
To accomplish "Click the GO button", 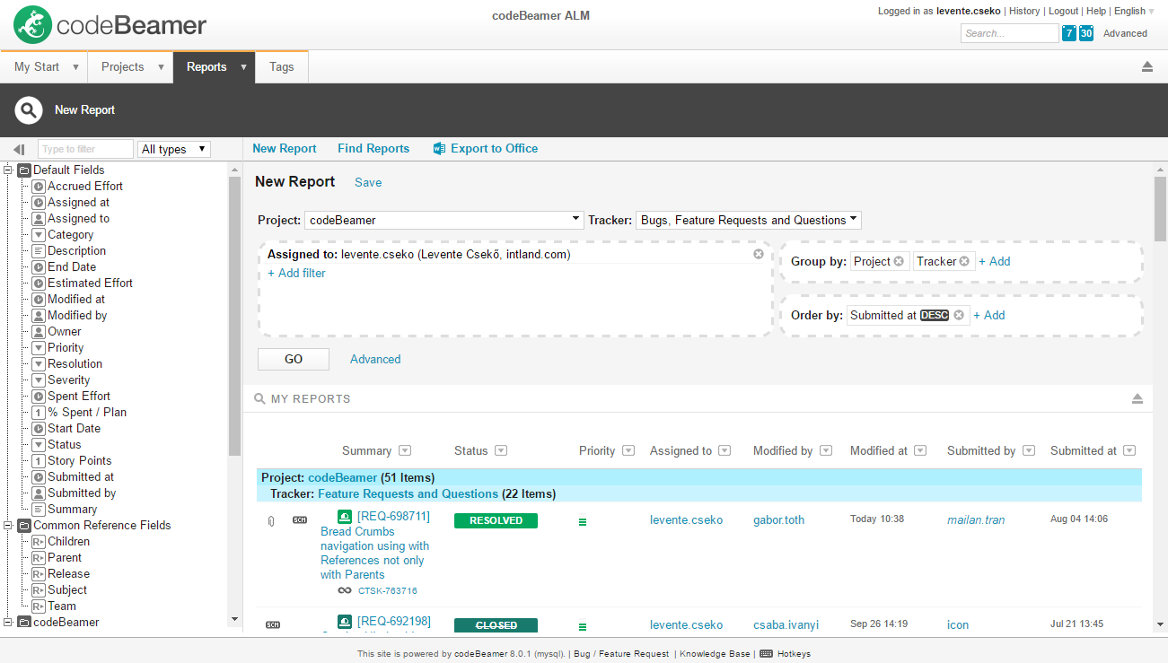I will pos(294,359).
